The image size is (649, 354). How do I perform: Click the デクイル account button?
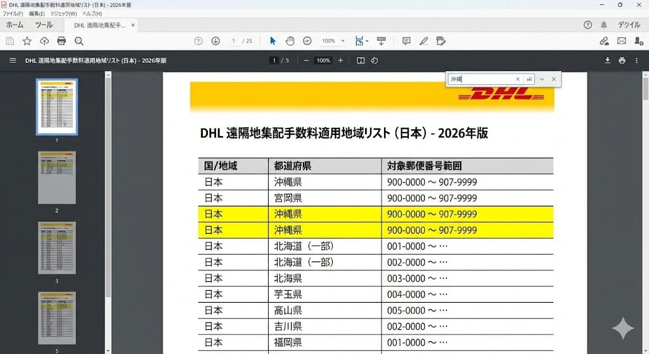629,25
